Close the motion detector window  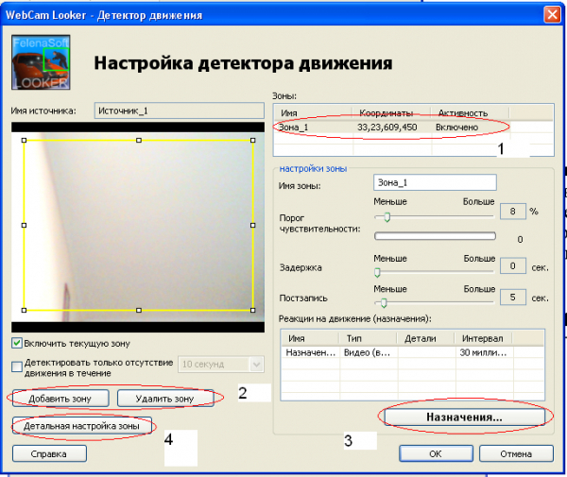click(x=553, y=15)
